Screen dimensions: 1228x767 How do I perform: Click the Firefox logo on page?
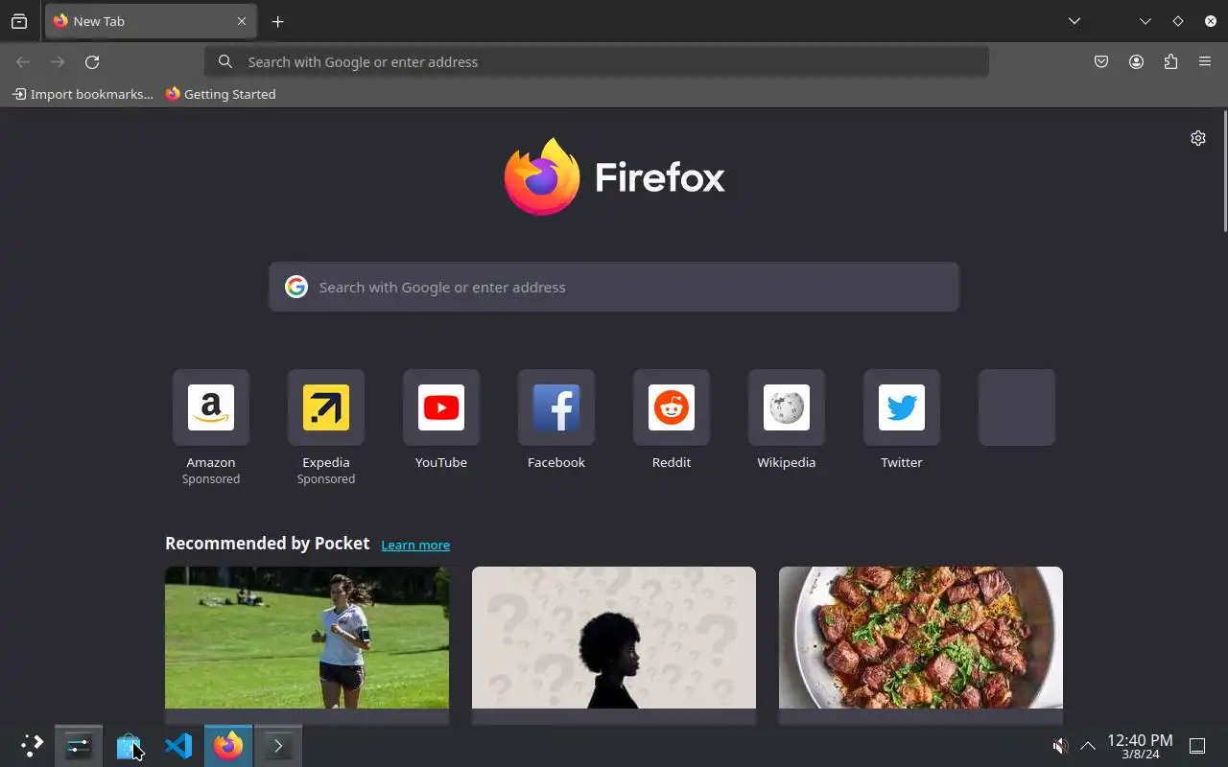[615, 176]
